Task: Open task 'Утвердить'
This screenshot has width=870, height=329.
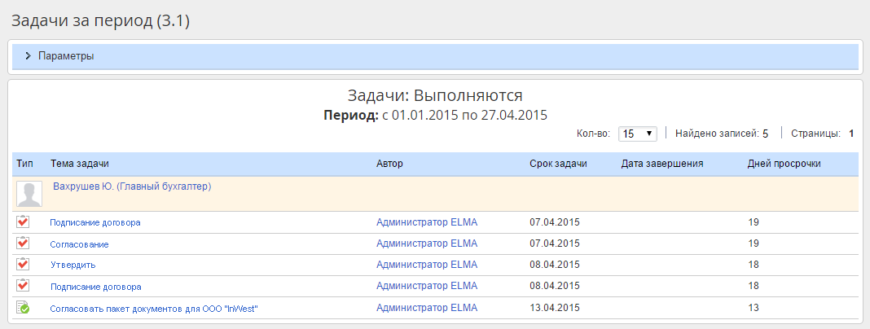Action: (x=72, y=265)
